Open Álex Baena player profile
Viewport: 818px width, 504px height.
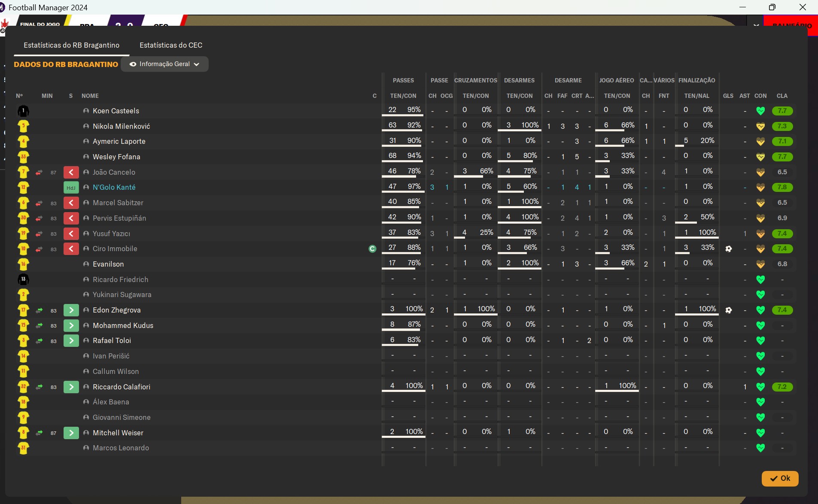(x=111, y=402)
